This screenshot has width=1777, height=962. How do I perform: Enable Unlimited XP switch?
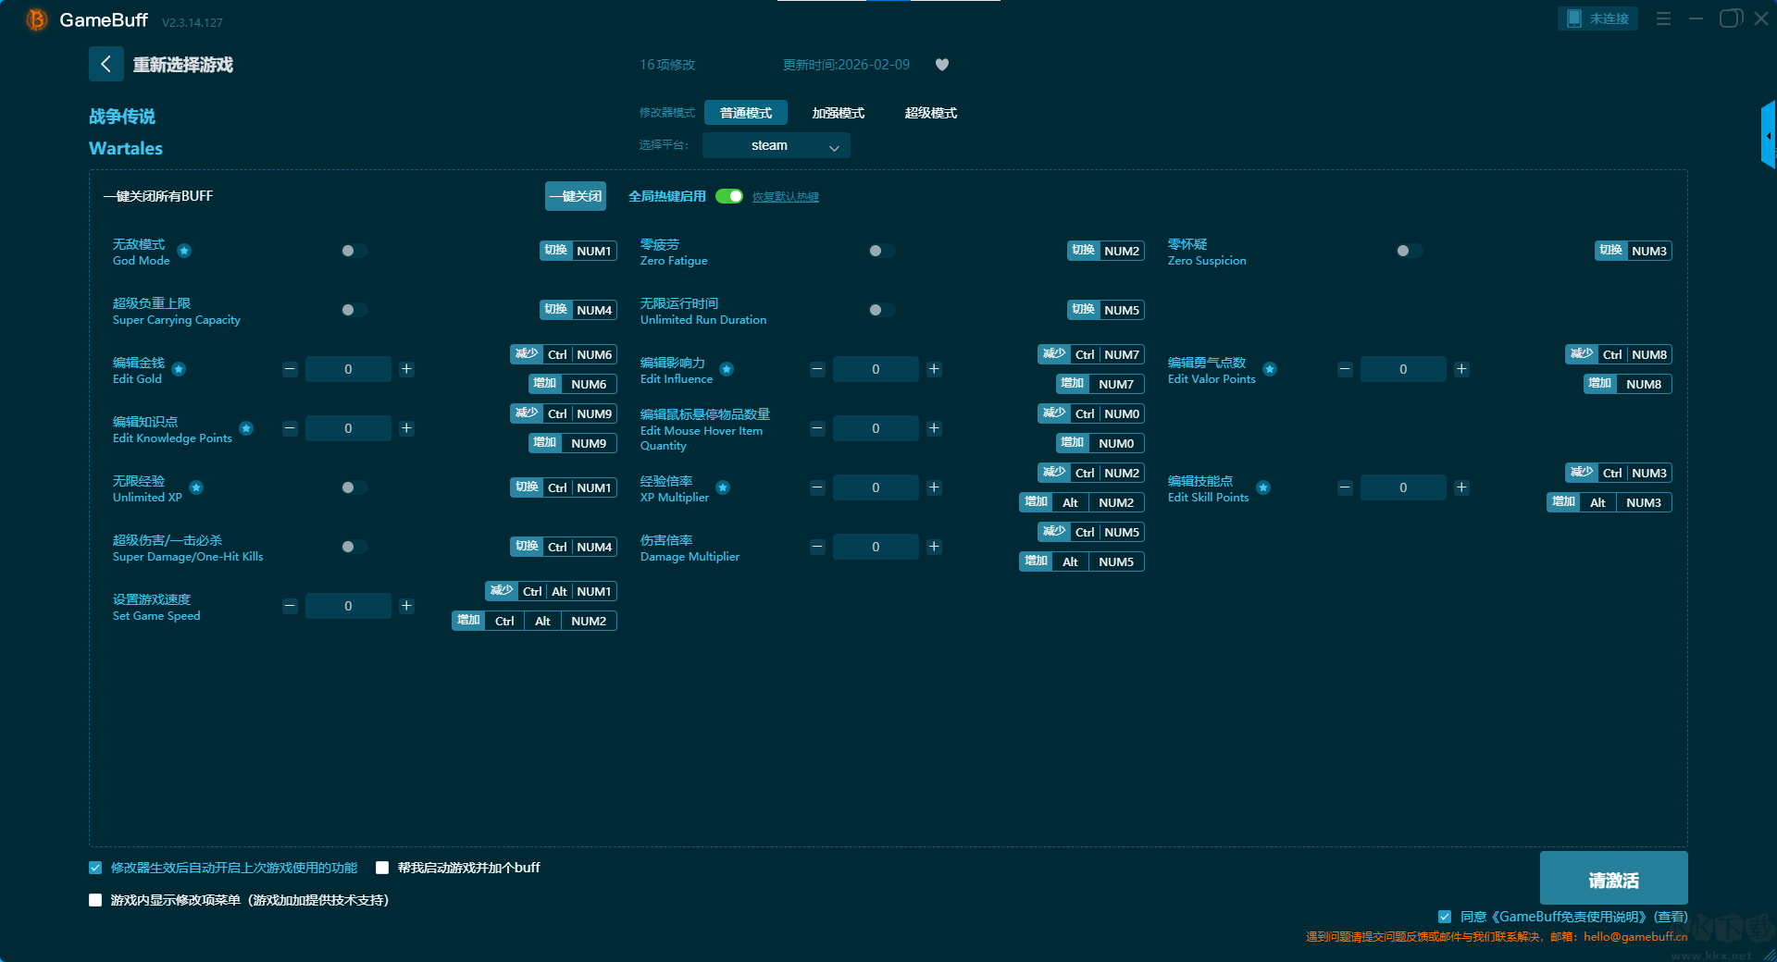point(354,487)
